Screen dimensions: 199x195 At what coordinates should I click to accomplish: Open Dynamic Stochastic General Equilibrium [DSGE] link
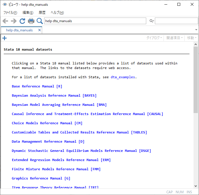[81, 151]
